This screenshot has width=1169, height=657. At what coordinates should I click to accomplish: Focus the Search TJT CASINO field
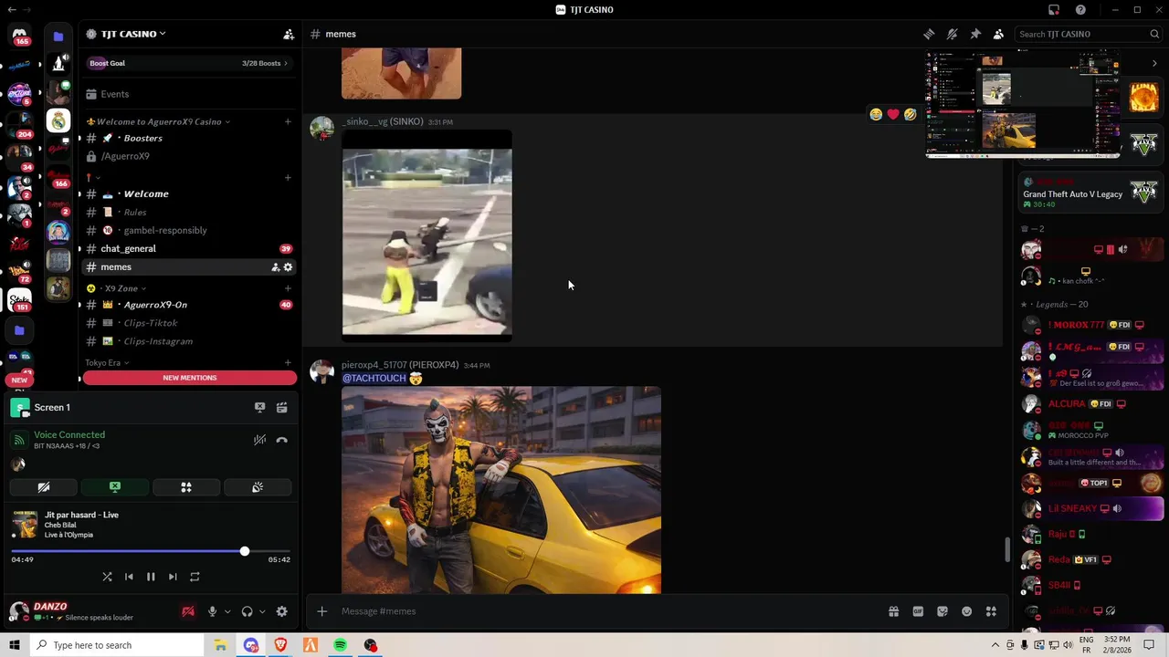coord(1088,34)
